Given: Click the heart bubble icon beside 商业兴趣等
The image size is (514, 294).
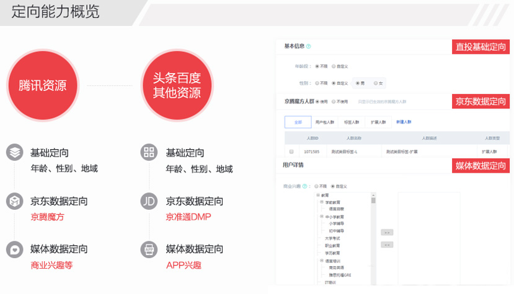Looking at the screenshot, I should click(14, 250).
